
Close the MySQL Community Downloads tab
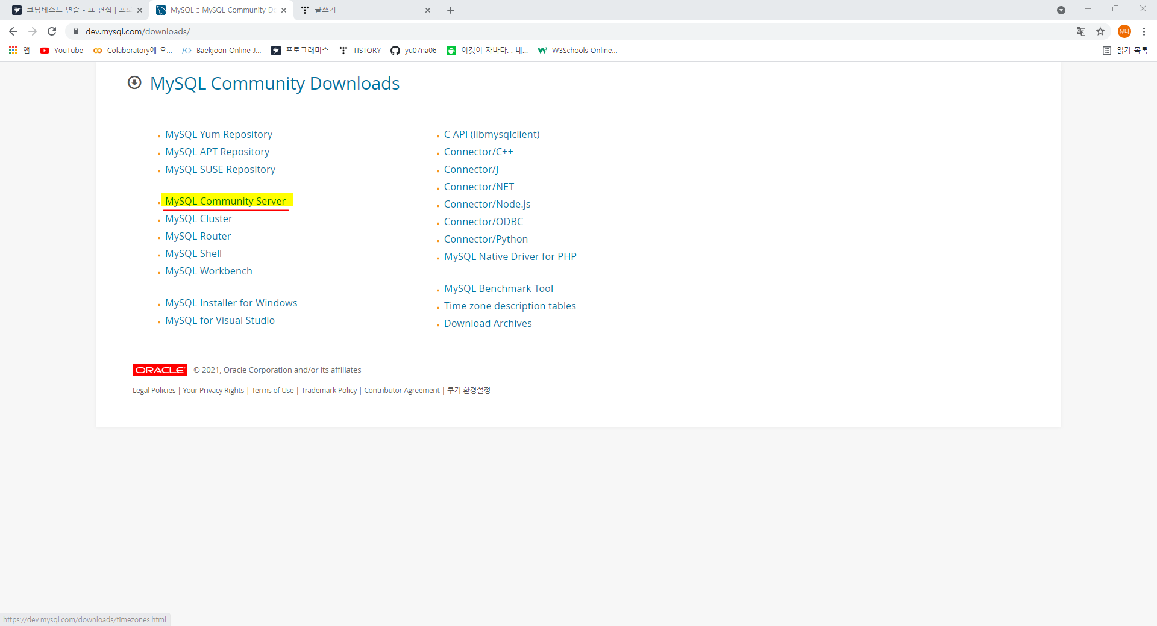click(284, 10)
